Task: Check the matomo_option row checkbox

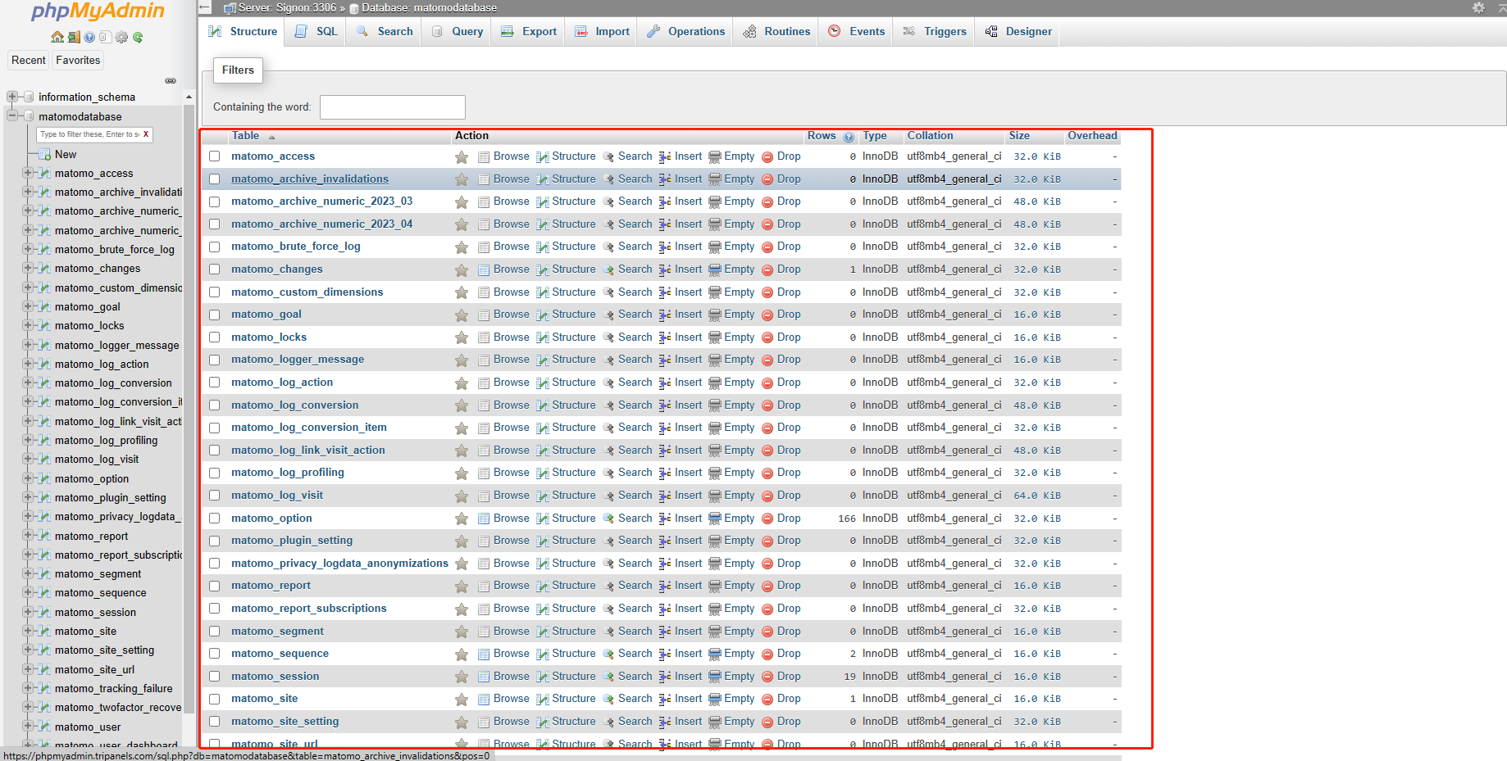Action: click(x=215, y=519)
